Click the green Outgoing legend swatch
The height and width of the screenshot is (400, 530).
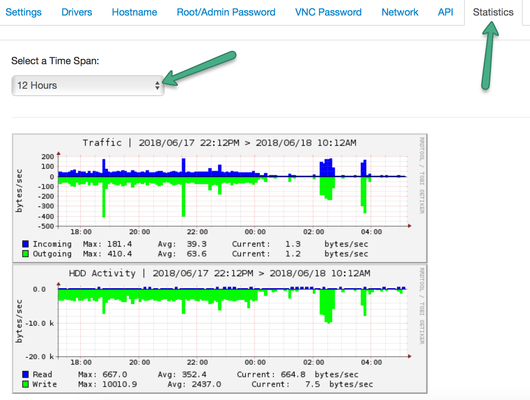25,254
